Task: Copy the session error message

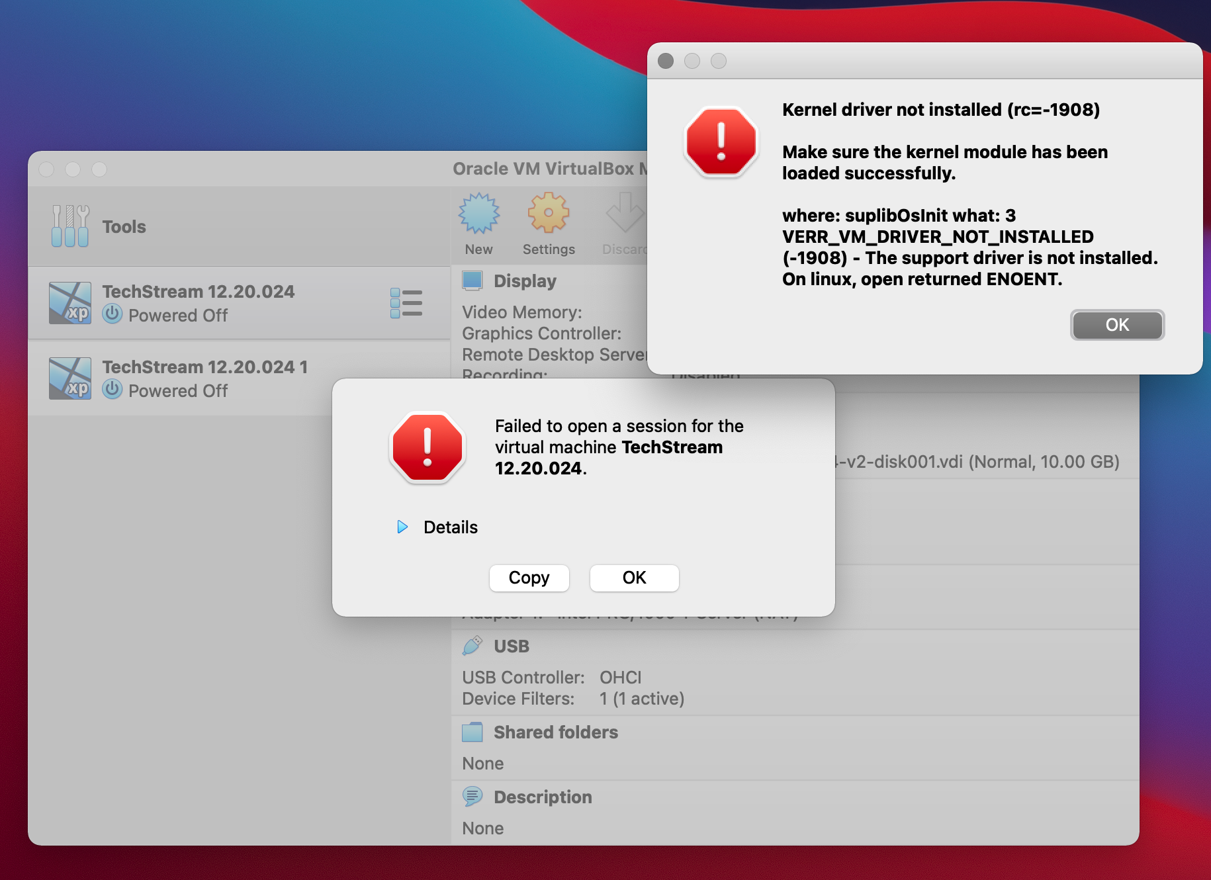Action: pyautogui.click(x=529, y=578)
